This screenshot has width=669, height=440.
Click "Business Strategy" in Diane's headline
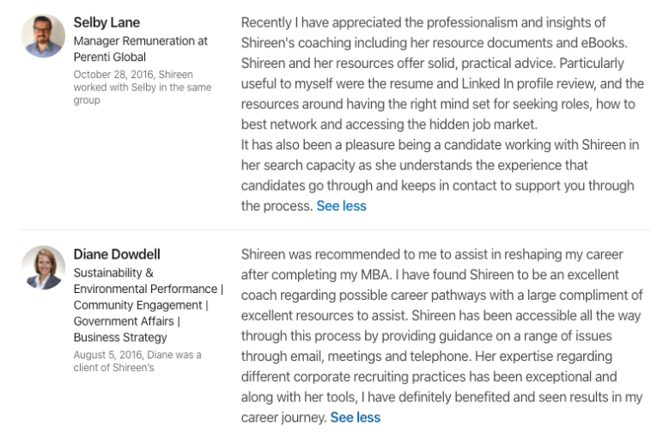coord(120,338)
